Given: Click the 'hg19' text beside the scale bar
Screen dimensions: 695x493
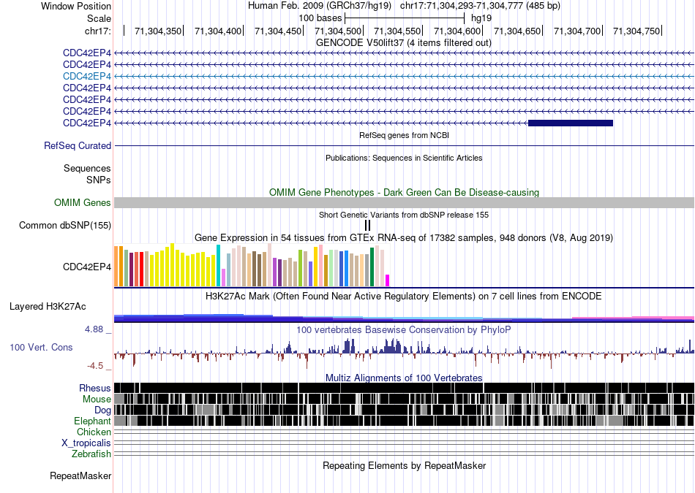Looking at the screenshot, I should 481,18.
